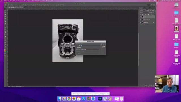181x102 pixels.
Task: Click the Background copy layer thumbnail
Action: point(143,20)
